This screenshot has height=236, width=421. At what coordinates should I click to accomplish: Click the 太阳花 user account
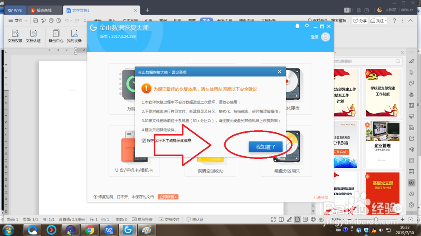[x=387, y=10]
